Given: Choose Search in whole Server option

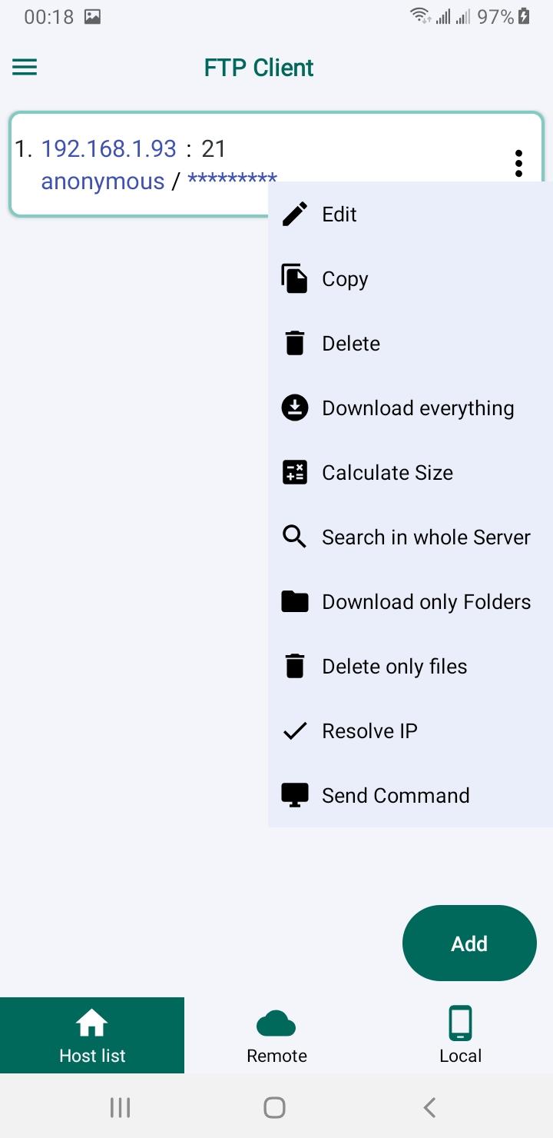Looking at the screenshot, I should tap(410, 537).
